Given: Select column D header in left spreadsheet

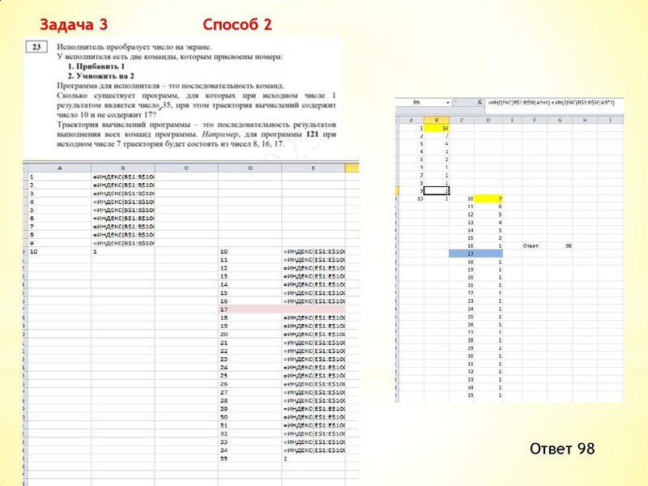Looking at the screenshot, I should [x=250, y=166].
